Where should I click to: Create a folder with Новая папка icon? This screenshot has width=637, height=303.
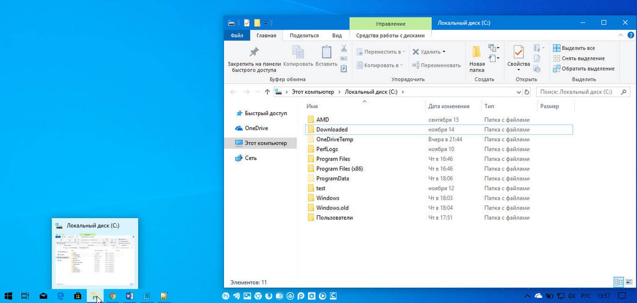pos(477,52)
